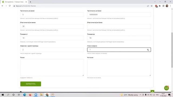173x97 pixels.
Task: Open the Windows Start menu
Action: click(x=3, y=95)
